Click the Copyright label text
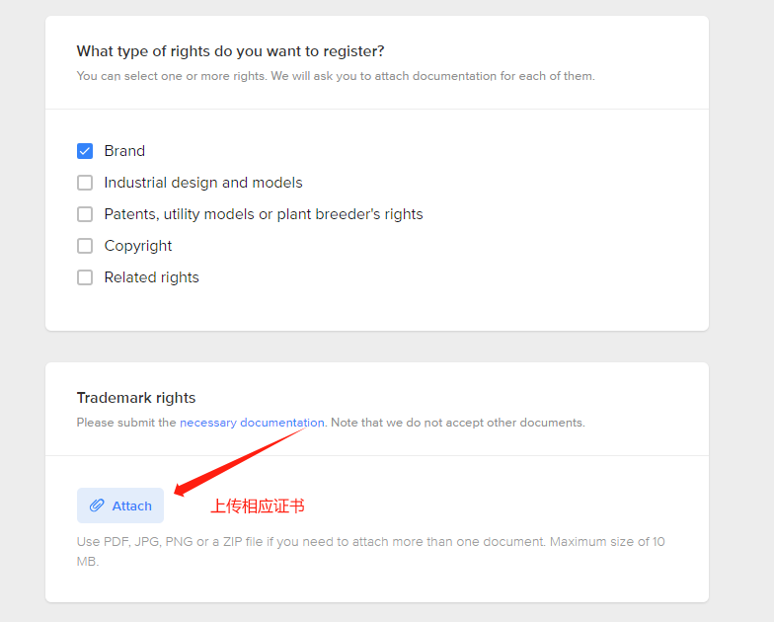This screenshot has width=774, height=622. (x=138, y=246)
